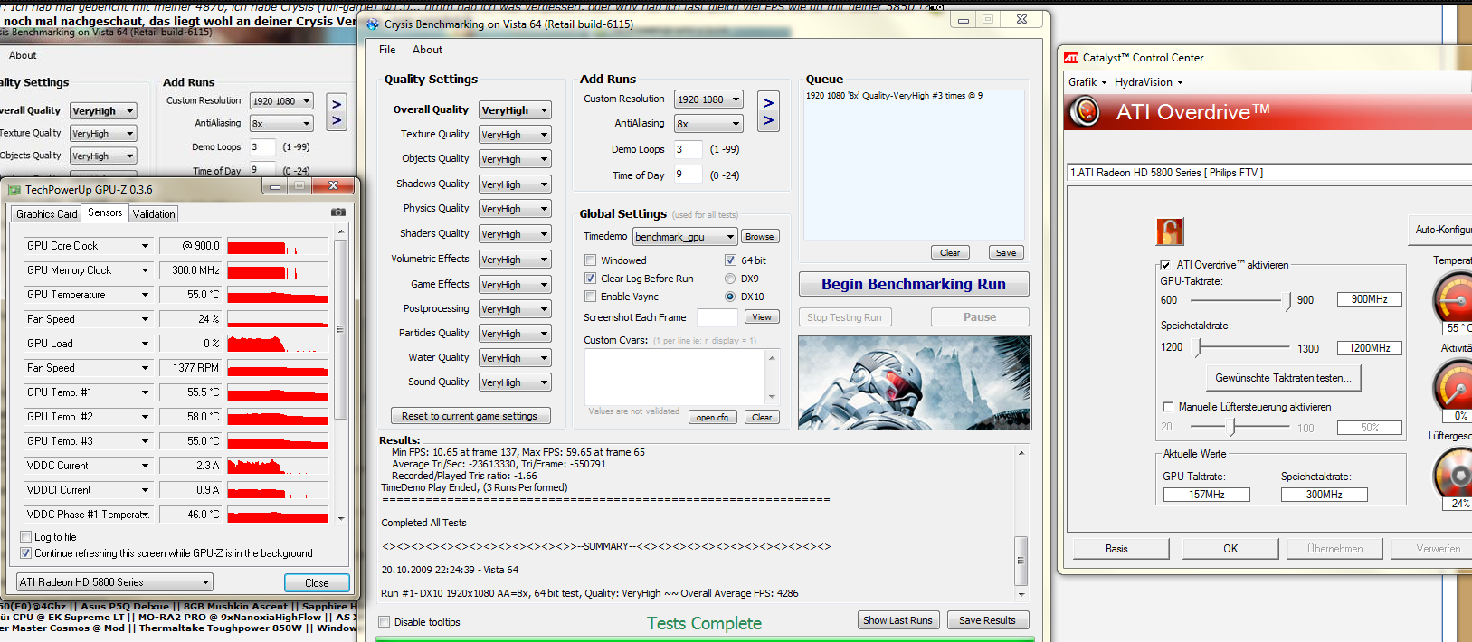Screen dimensions: 1472x642
Task: Open the GPU Core Clock sensor dropdown
Action: tap(88, 246)
